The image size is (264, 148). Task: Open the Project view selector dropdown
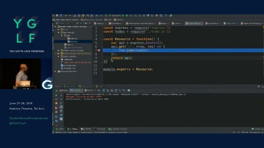[63, 23]
